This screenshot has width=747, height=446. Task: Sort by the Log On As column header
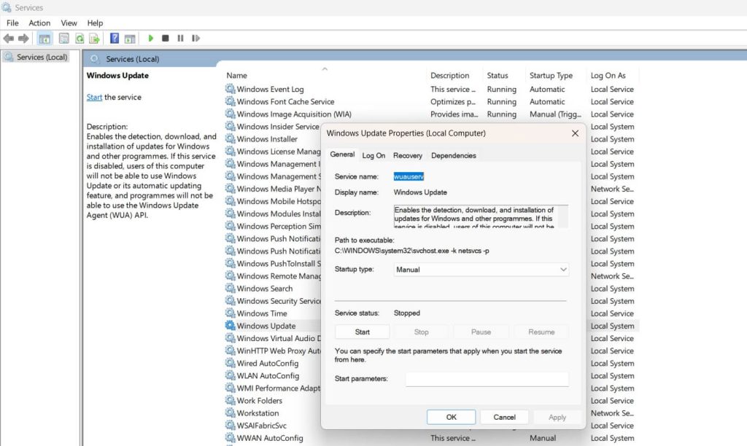tap(608, 75)
